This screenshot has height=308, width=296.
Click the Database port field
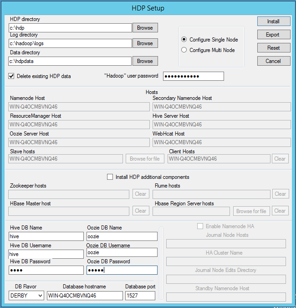coord(140,295)
